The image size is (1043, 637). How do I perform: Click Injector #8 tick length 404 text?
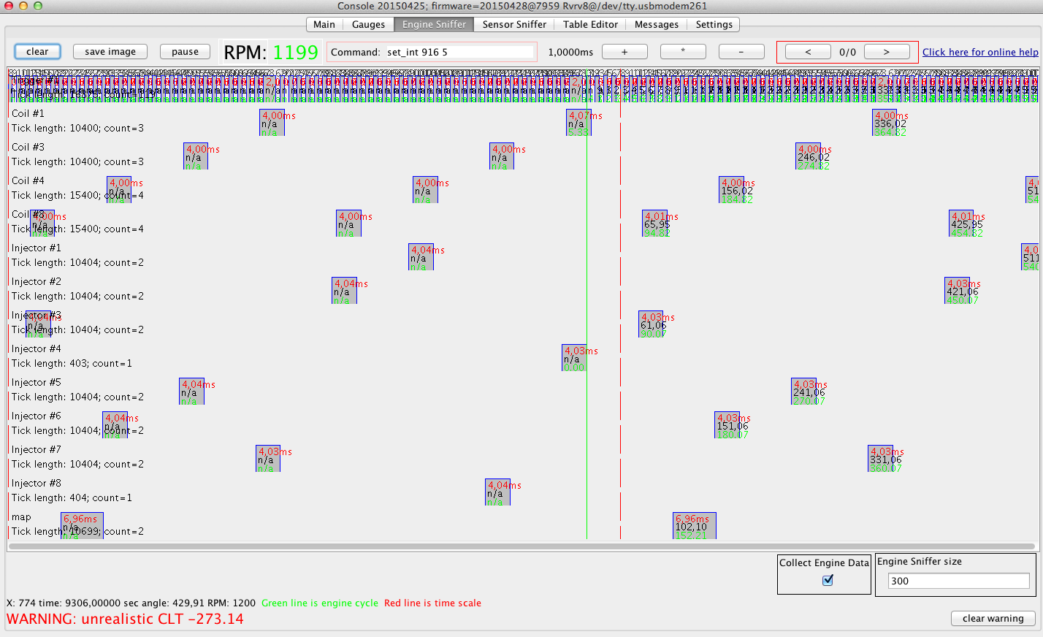72,497
